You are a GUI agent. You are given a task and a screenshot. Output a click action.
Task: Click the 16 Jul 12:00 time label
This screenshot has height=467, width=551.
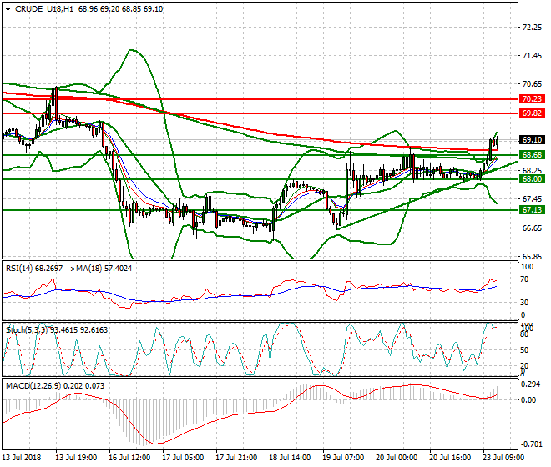129,458
